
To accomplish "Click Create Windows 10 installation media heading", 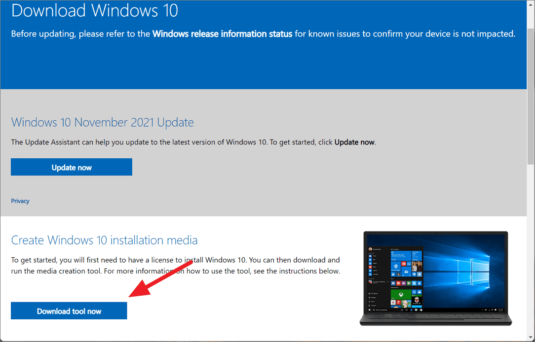I will (x=105, y=240).
